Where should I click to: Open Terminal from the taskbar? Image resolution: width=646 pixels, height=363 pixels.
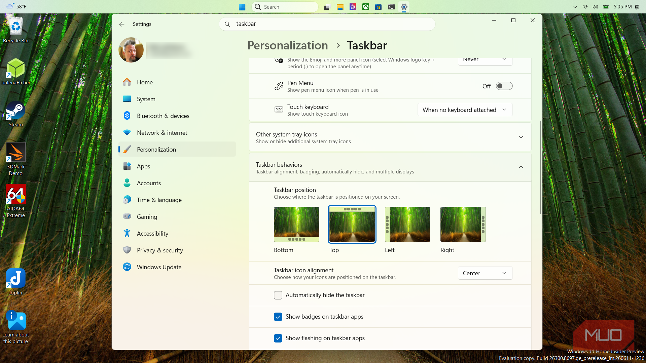click(x=391, y=7)
